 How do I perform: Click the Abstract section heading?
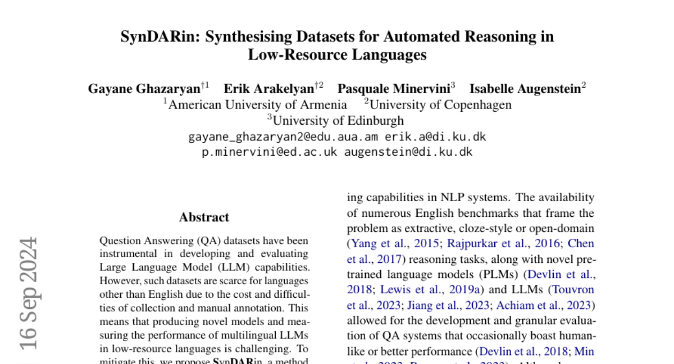[204, 217]
